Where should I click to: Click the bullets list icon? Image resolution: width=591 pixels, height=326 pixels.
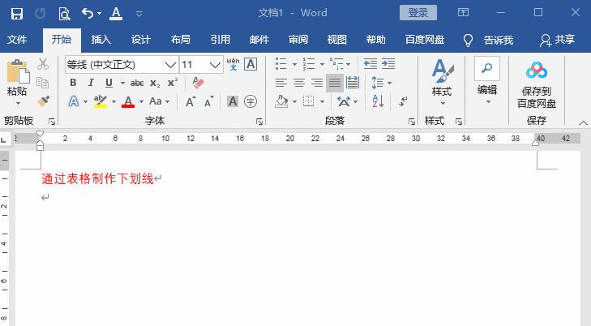coord(281,64)
